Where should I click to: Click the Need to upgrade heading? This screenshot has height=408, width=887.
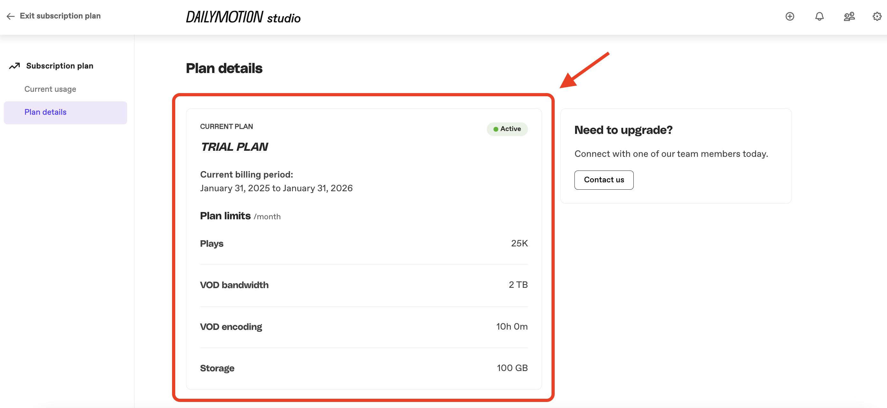coord(623,130)
